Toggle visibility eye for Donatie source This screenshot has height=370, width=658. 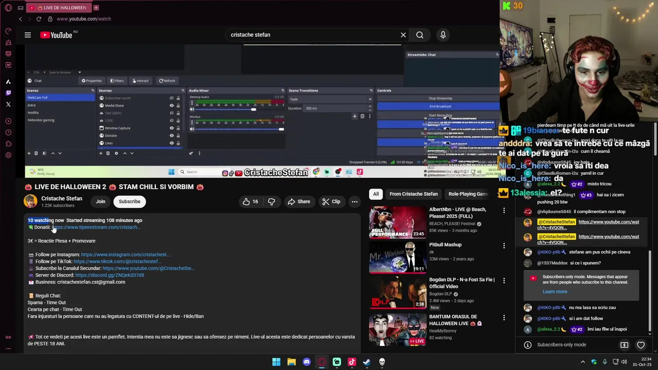tap(172, 136)
